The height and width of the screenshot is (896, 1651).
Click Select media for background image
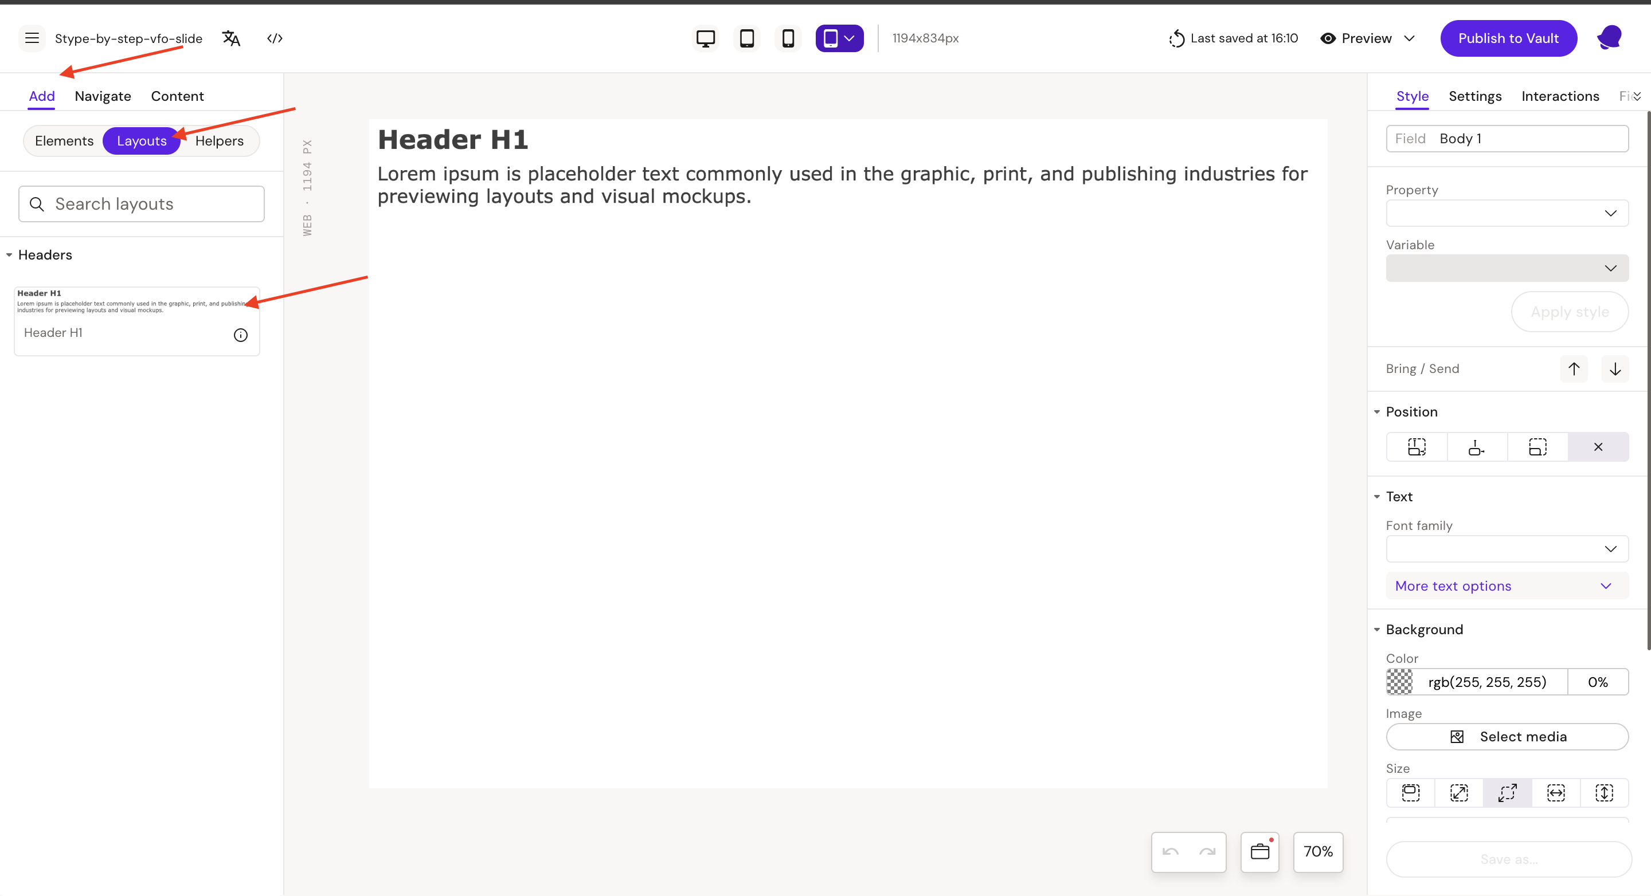click(x=1507, y=737)
